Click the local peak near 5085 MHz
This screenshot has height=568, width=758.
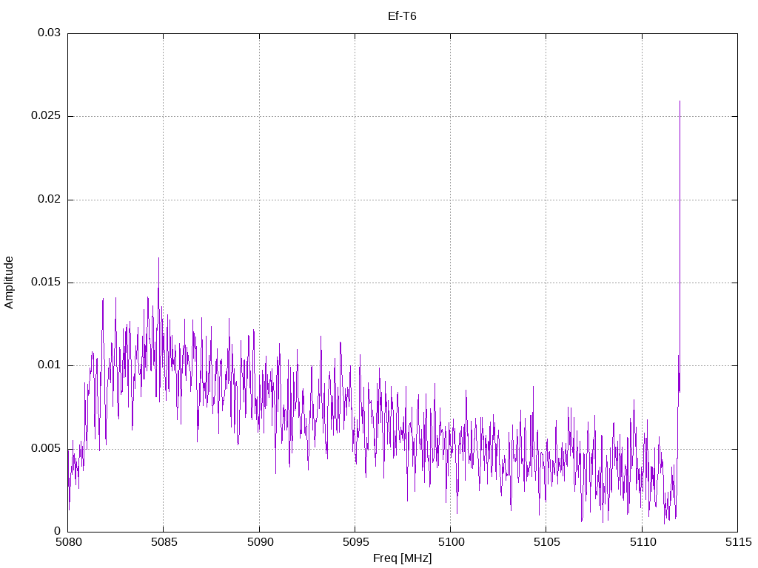pos(158,258)
